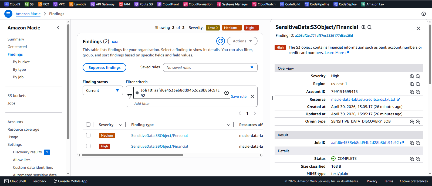This screenshot has height=186, width=432.
Task: Open Systems Manager shortcut
Action: 232,4
